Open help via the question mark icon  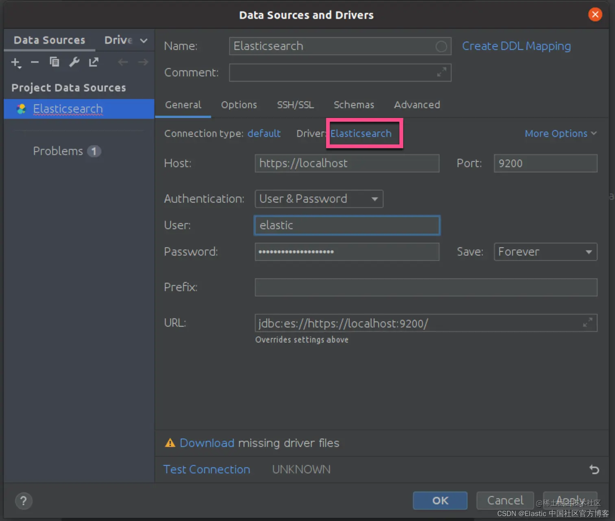pos(23,501)
